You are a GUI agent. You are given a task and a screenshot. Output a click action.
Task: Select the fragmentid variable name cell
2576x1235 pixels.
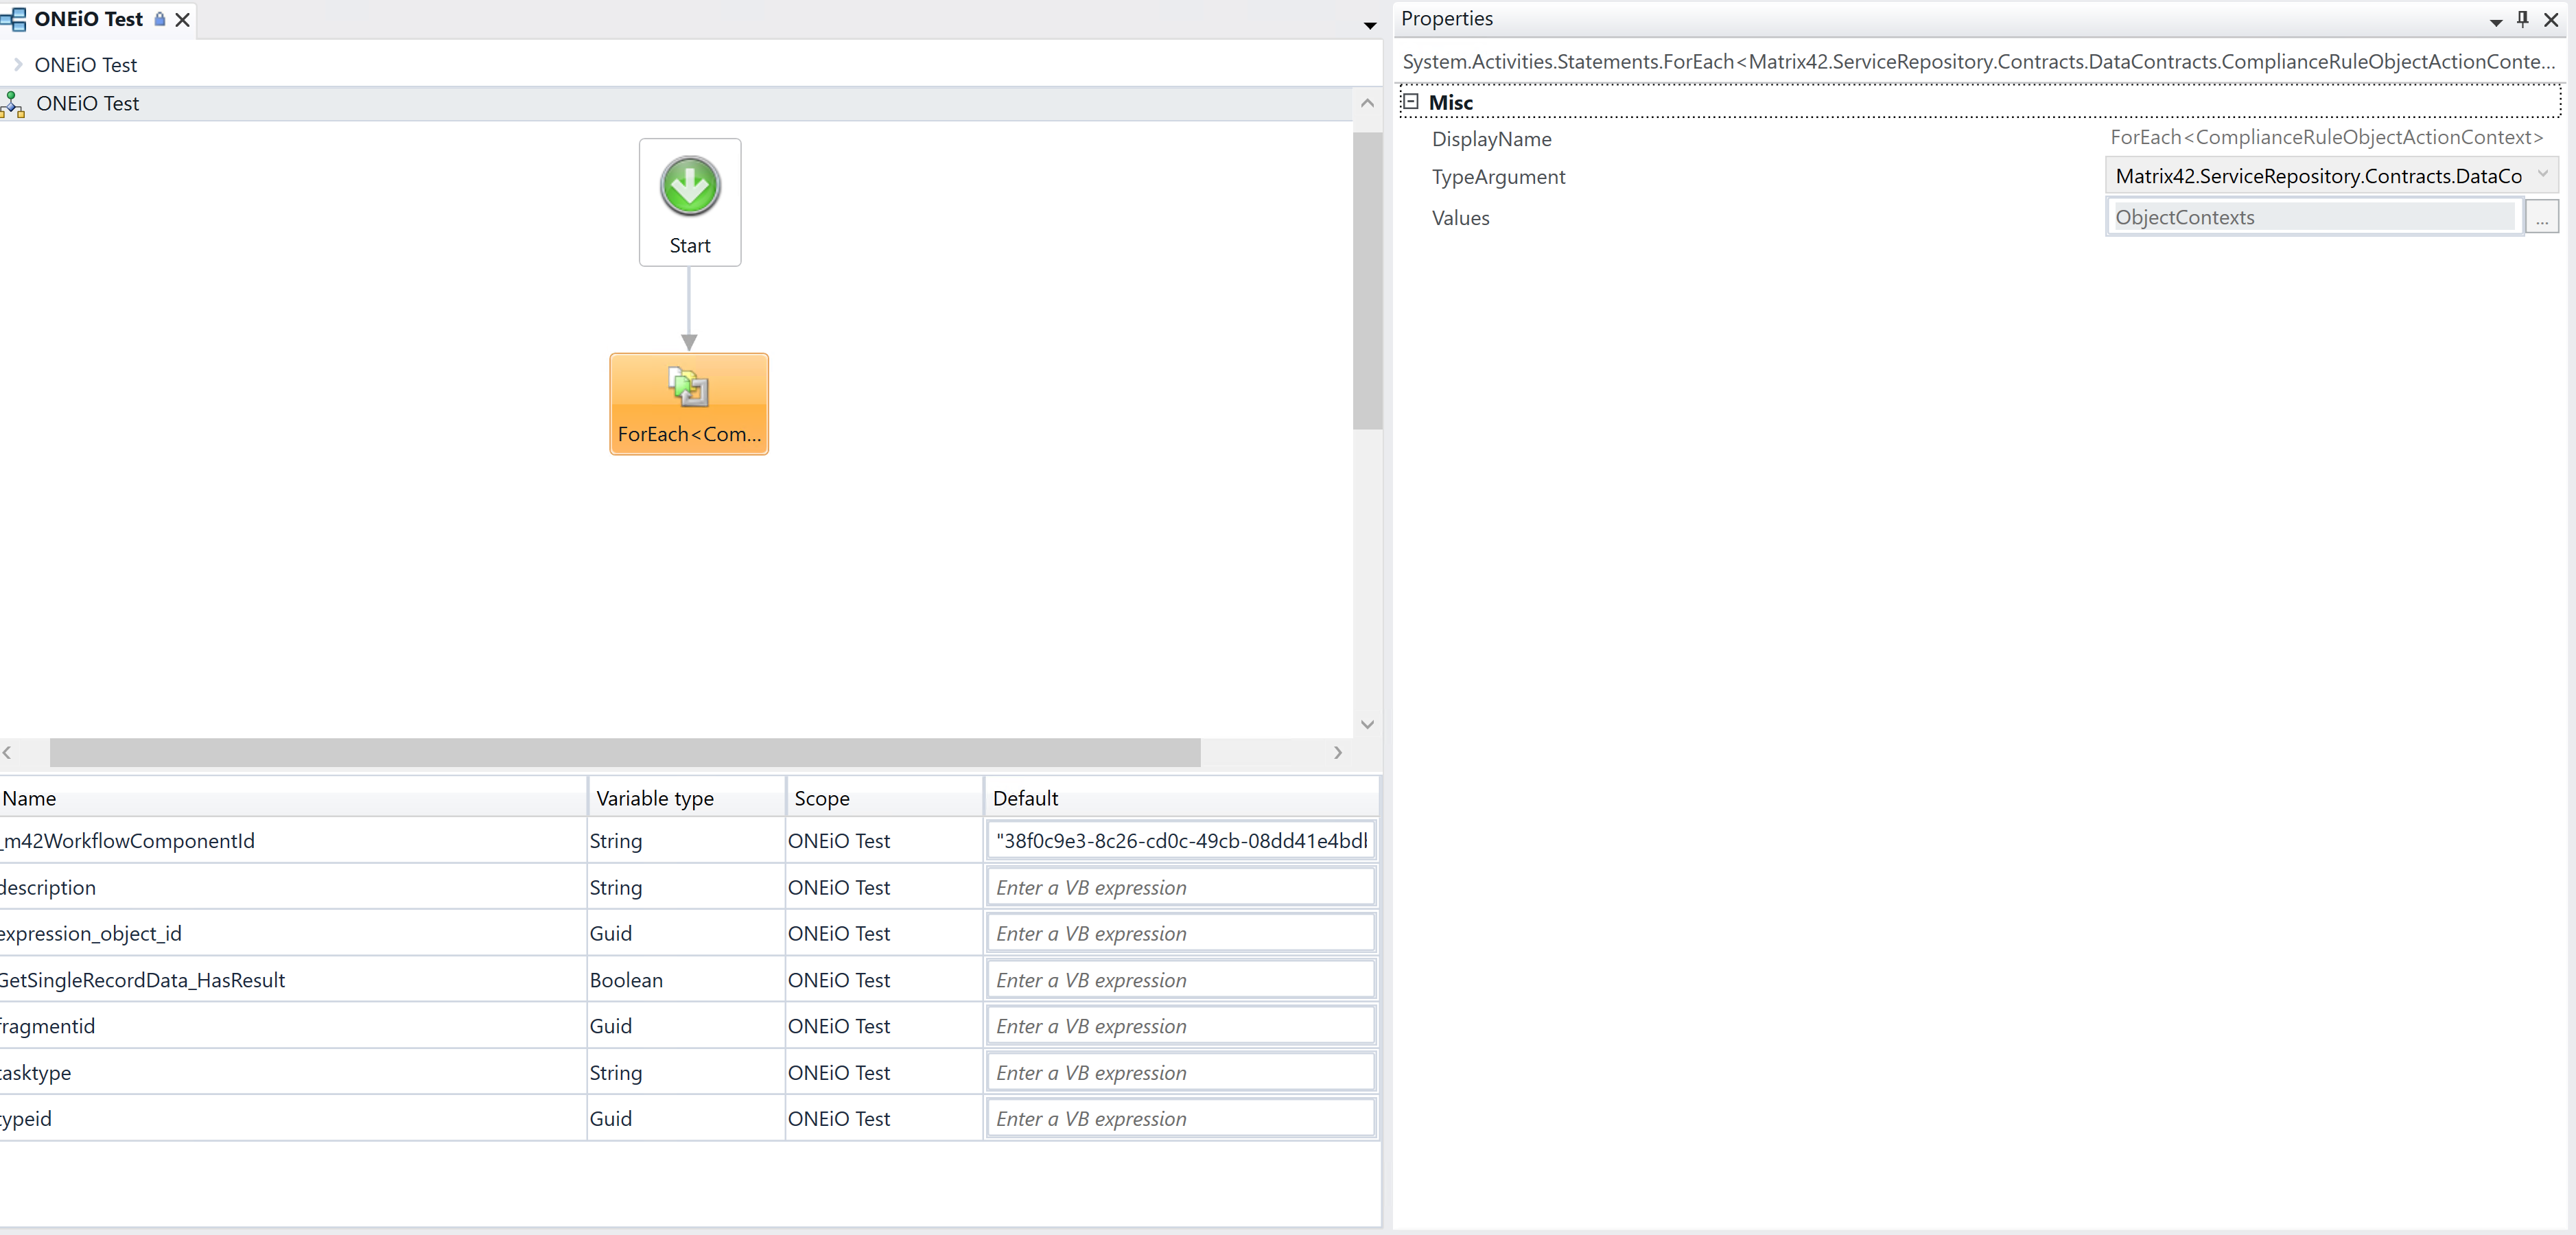tap(293, 1026)
